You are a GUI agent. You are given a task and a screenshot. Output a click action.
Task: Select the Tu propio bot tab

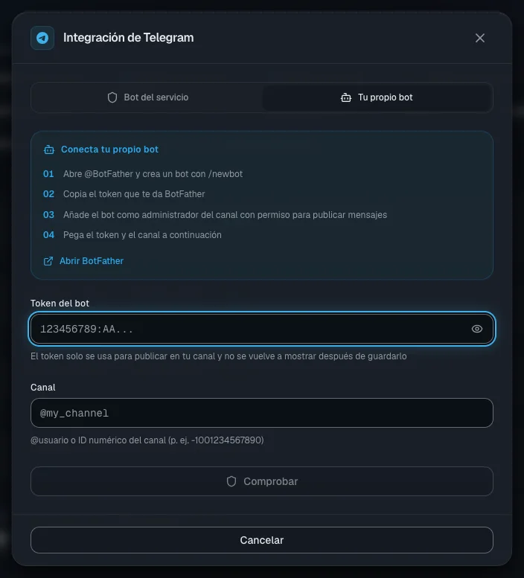point(377,97)
